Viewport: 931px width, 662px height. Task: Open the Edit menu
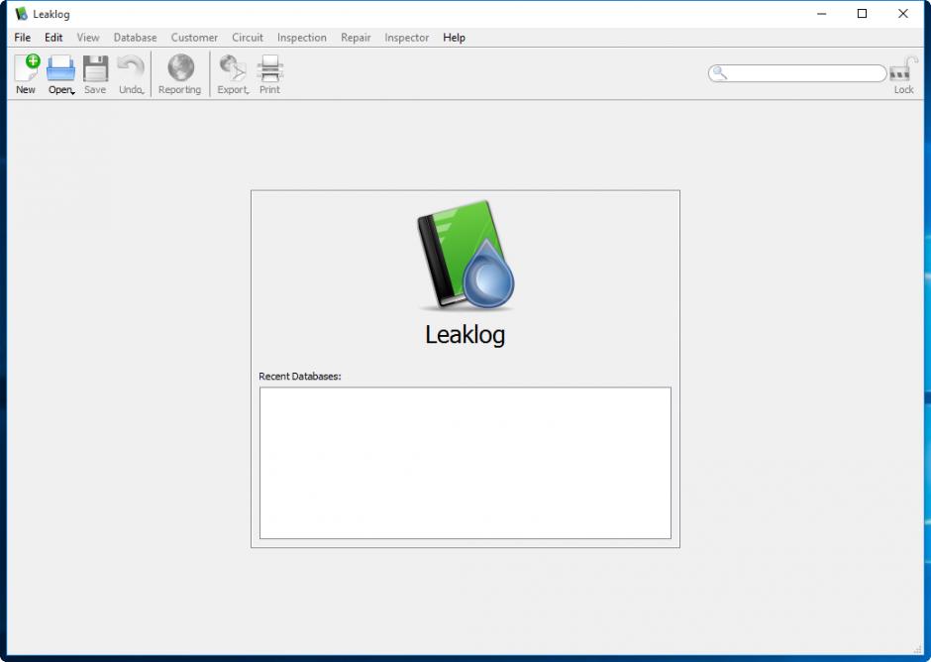pos(53,38)
